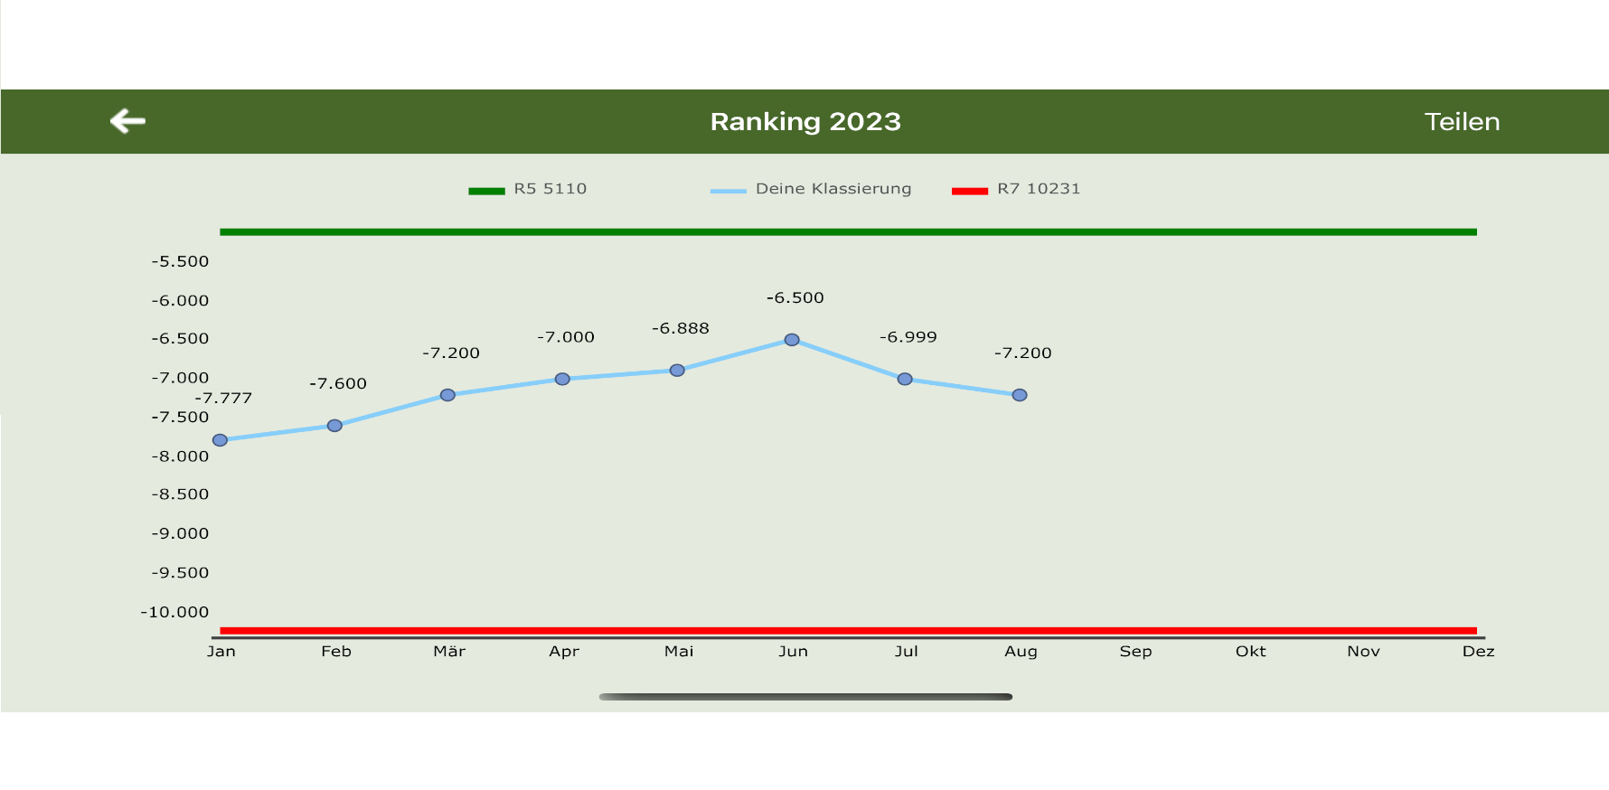Tap the home indicator bar at bottom
This screenshot has height=790, width=1609.
[805, 697]
